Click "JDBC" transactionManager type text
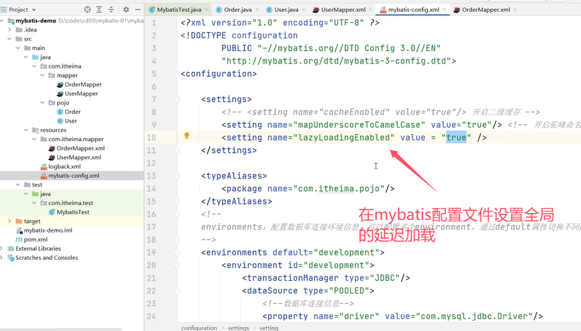 click(385, 278)
